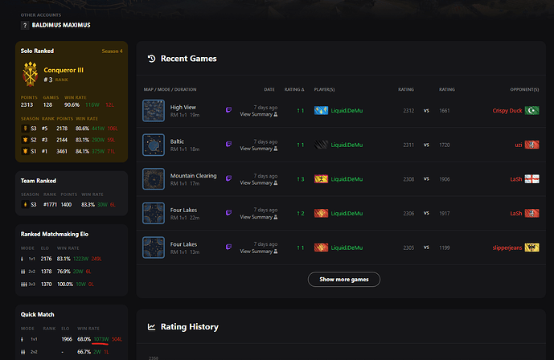Click Liquid.DeMu flag in 13m Four Lakes row
The width and height of the screenshot is (554, 360).
(x=321, y=247)
